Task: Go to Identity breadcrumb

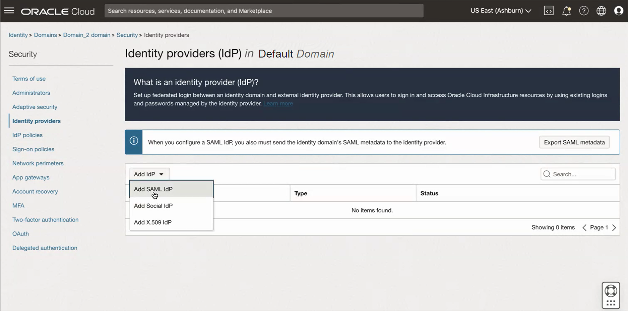Action: (18, 35)
